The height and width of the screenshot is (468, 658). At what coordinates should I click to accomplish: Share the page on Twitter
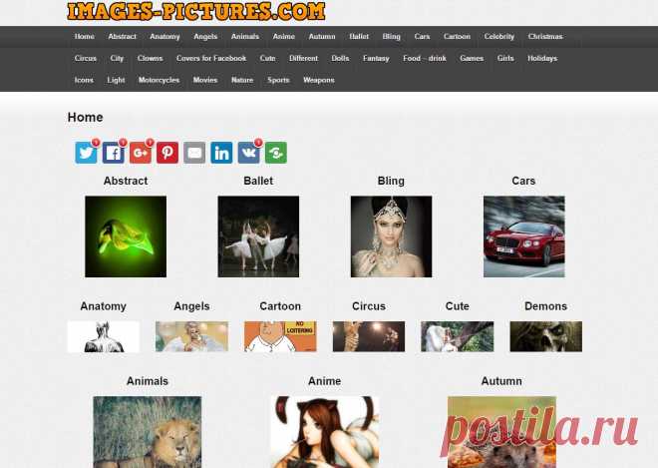point(86,152)
